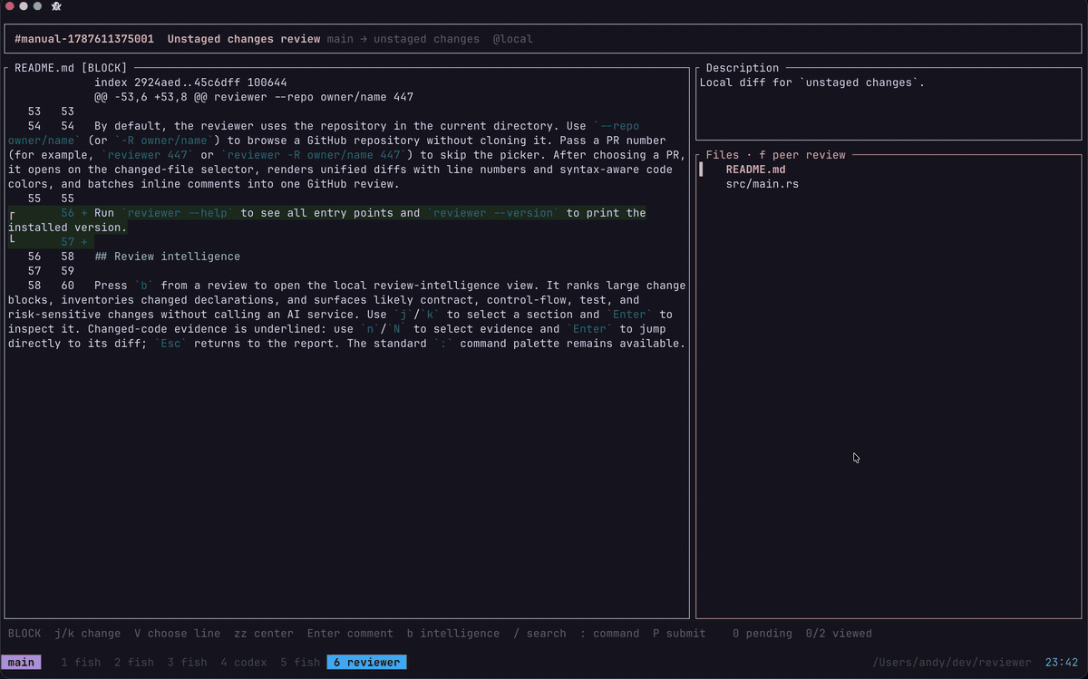Click the ': command' hint
The width and height of the screenshot is (1088, 679).
click(x=610, y=634)
